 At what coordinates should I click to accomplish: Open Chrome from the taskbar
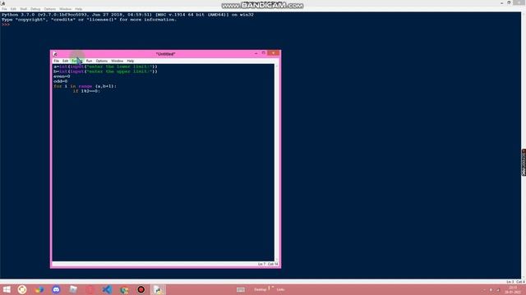click(124, 289)
